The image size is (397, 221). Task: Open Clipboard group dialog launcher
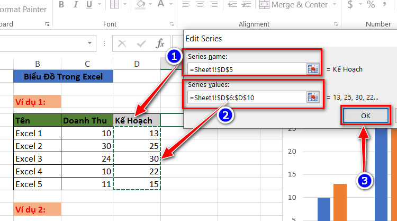coord(47,24)
